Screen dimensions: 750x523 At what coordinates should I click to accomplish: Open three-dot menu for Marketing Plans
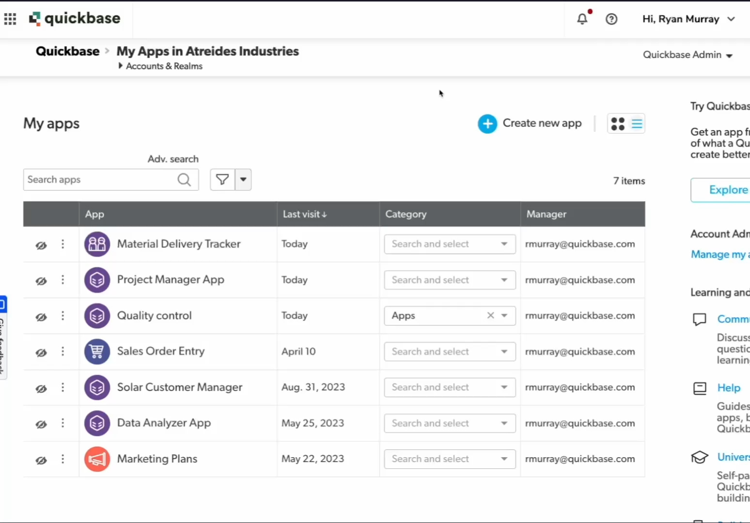click(62, 459)
